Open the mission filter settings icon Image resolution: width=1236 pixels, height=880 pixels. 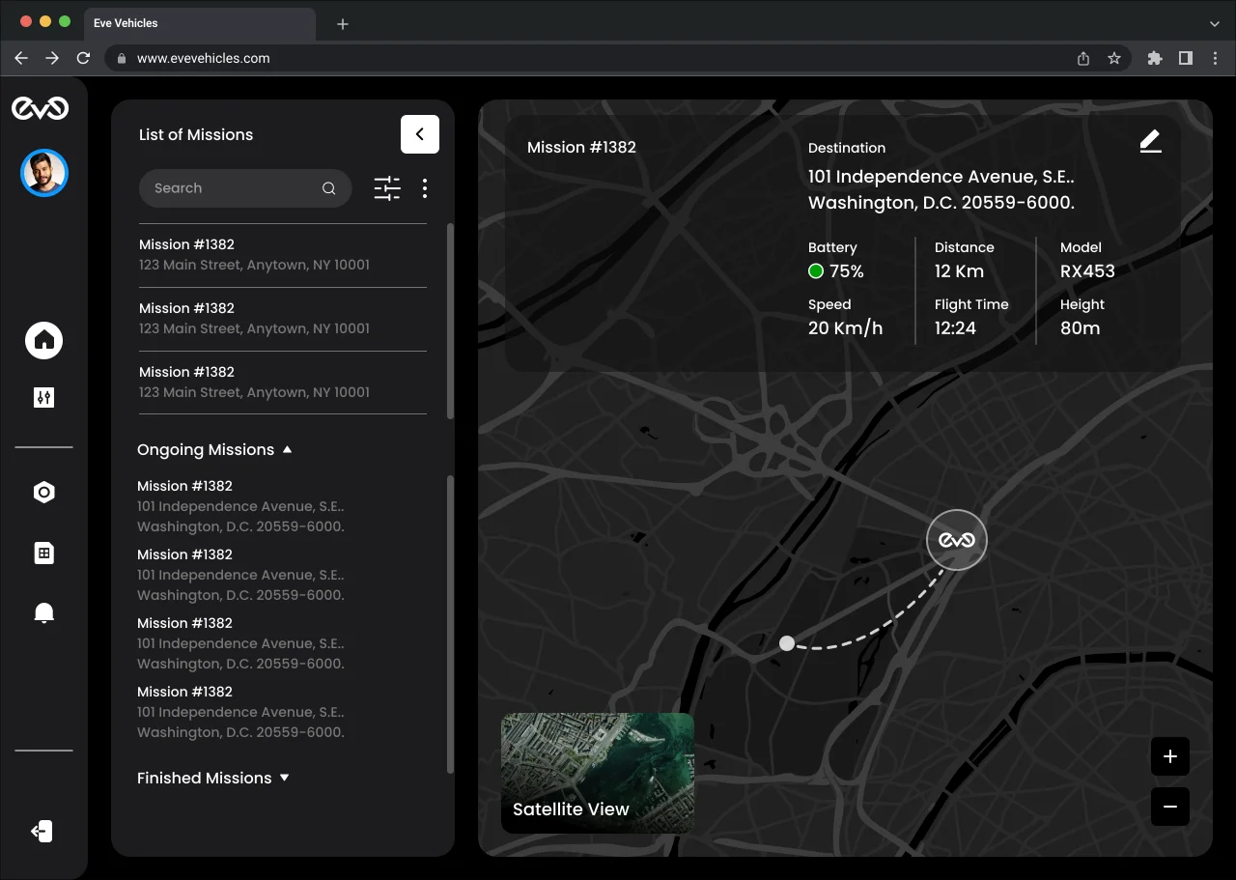(387, 188)
